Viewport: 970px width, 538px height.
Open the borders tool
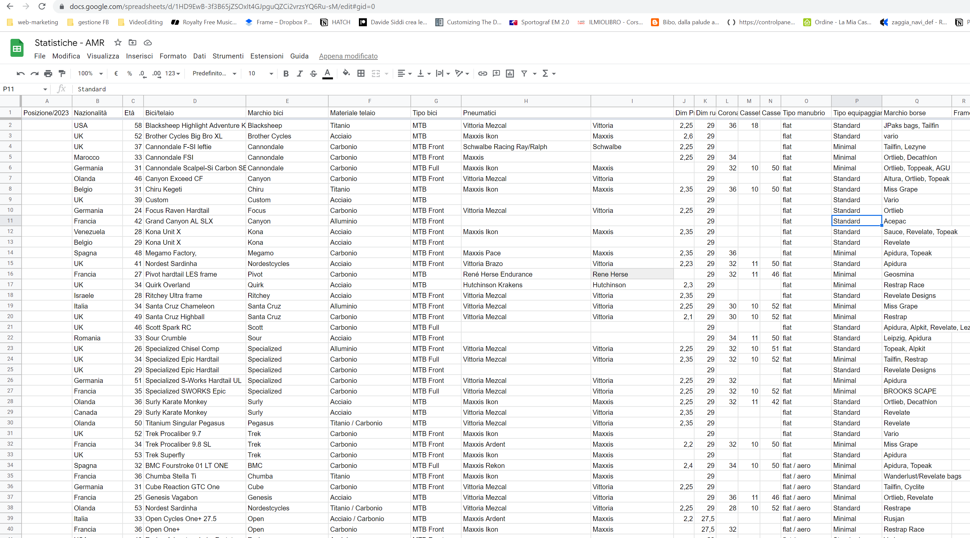point(361,74)
